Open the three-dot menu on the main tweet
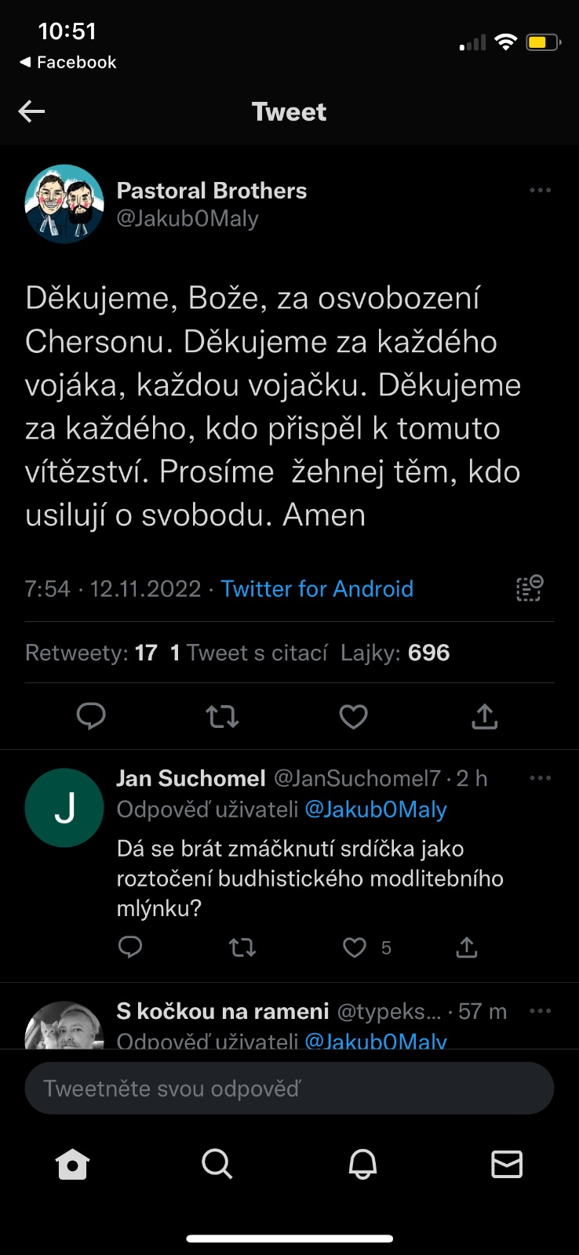The height and width of the screenshot is (1255, 579). tap(540, 191)
